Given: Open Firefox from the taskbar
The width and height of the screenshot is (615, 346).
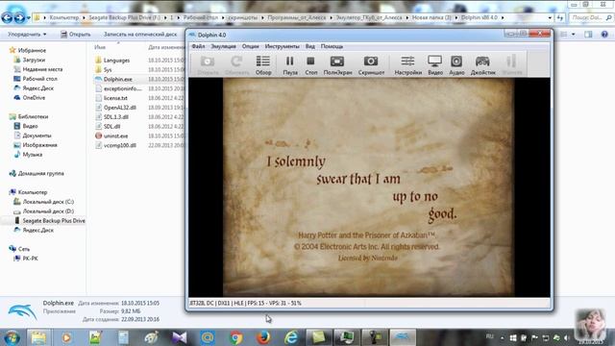Looking at the screenshot, I should click(263, 337).
